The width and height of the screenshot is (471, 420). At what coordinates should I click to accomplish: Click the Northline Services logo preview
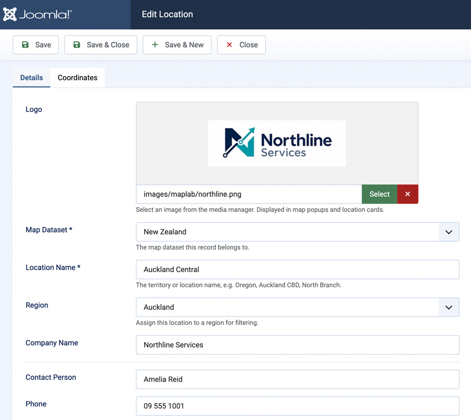point(277,143)
